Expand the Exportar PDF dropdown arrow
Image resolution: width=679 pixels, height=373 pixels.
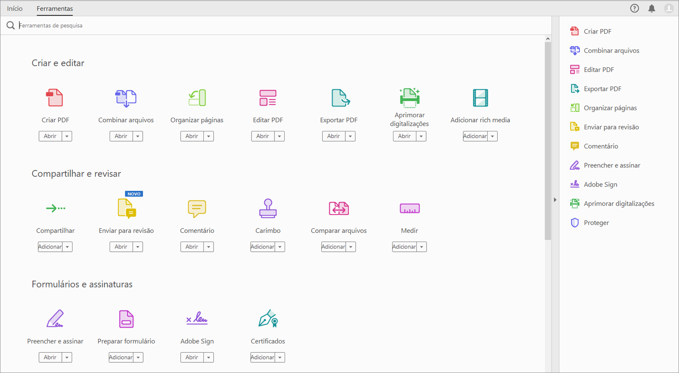tap(351, 136)
